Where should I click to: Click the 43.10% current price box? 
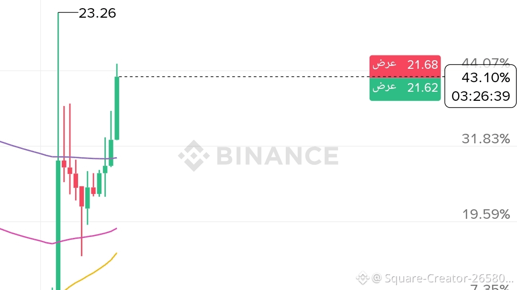click(x=486, y=77)
